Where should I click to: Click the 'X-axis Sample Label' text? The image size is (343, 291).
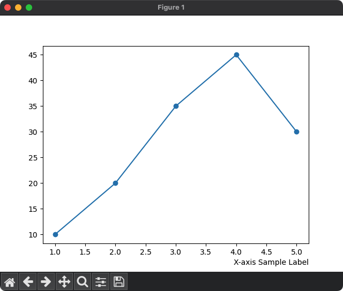[x=271, y=262]
